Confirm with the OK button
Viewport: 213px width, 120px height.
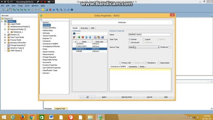click(x=88, y=97)
